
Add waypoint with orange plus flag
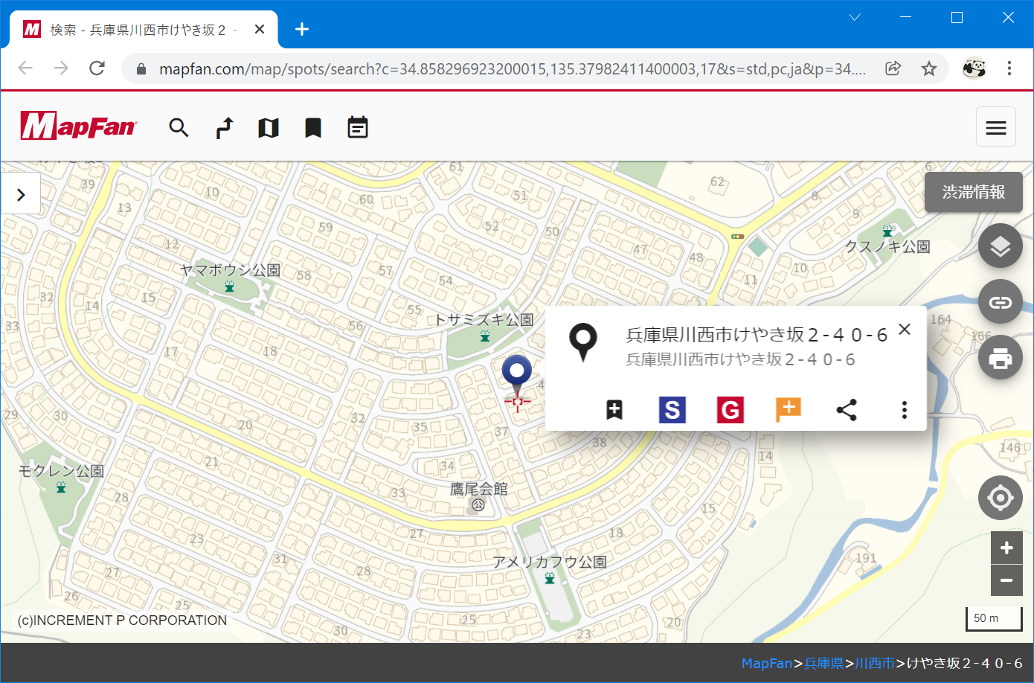pyautogui.click(x=789, y=409)
